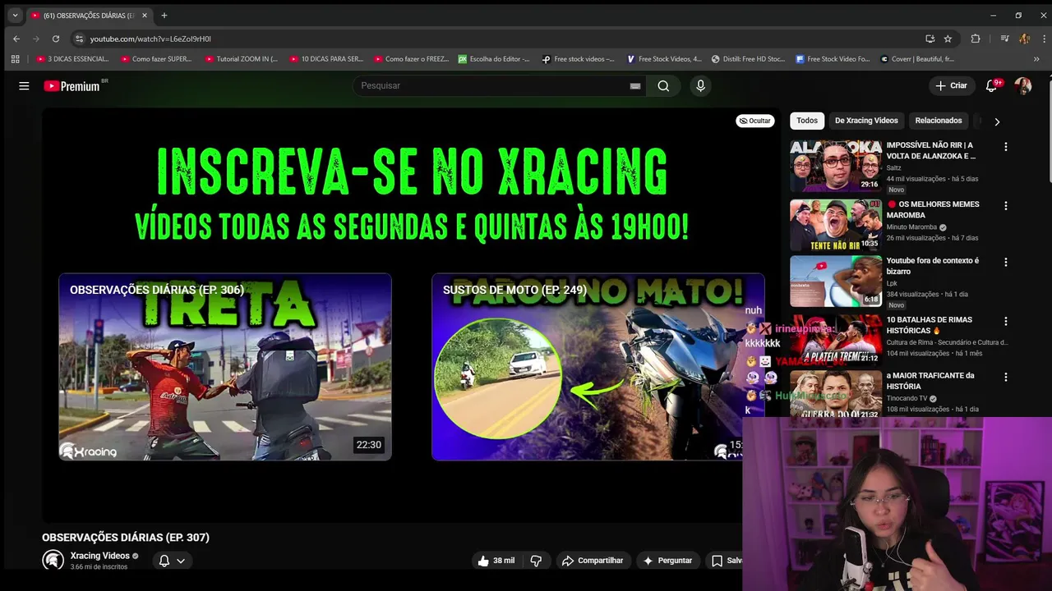Image resolution: width=1052 pixels, height=591 pixels.
Task: Open site information icon in address bar
Action: click(79, 39)
